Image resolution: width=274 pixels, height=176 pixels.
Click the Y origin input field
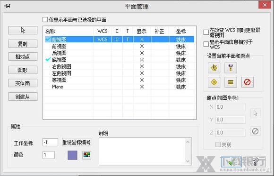click(231, 120)
